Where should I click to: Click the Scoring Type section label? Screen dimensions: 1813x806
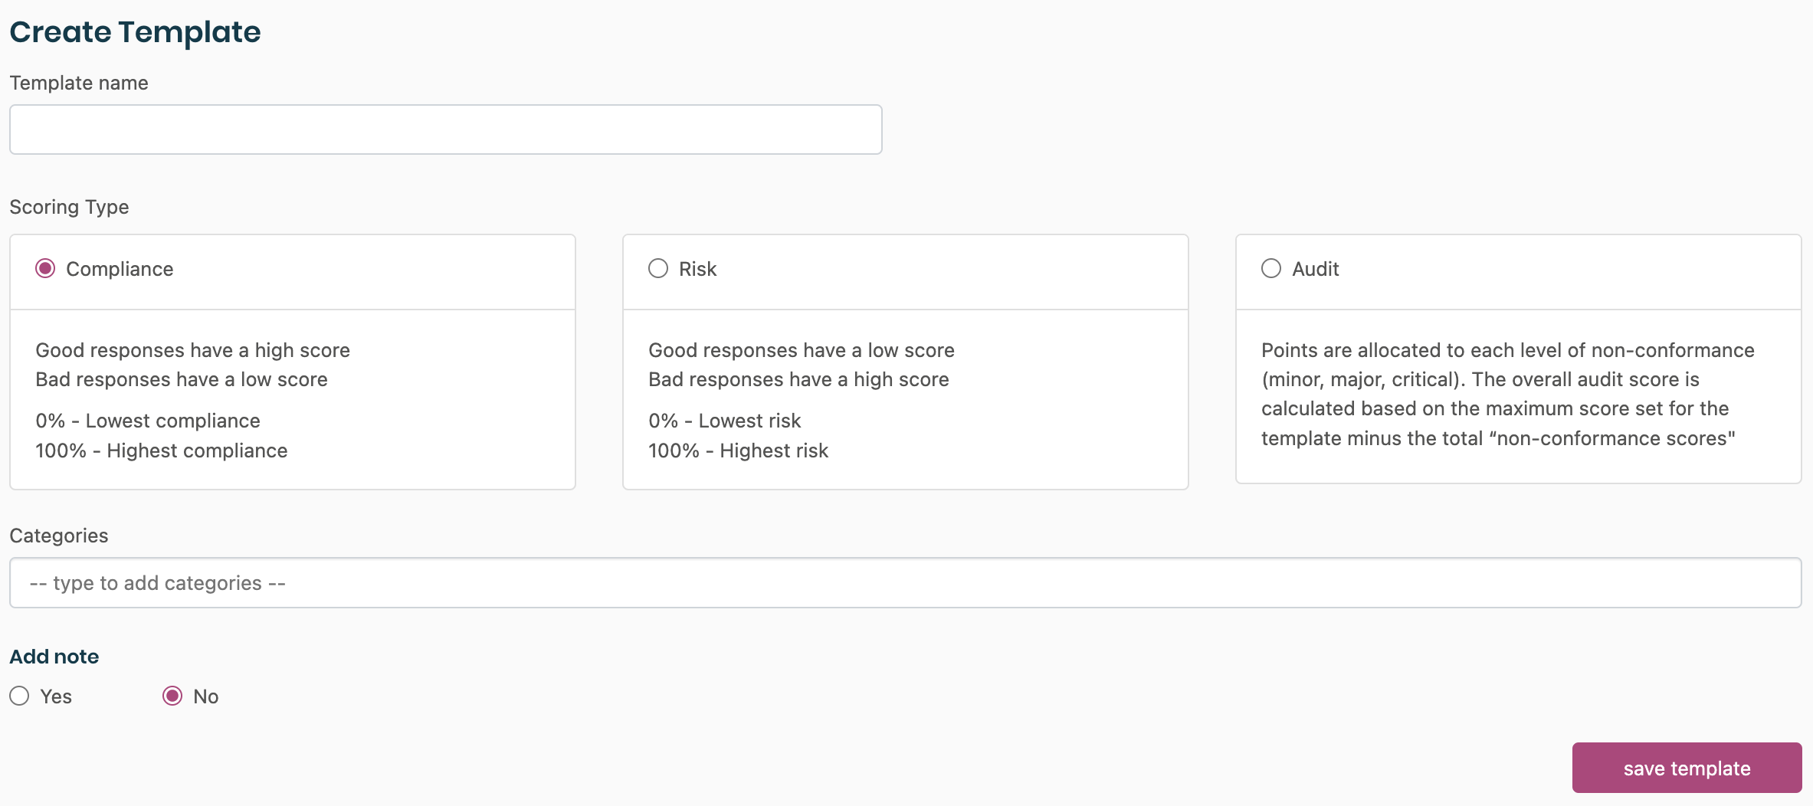(69, 207)
